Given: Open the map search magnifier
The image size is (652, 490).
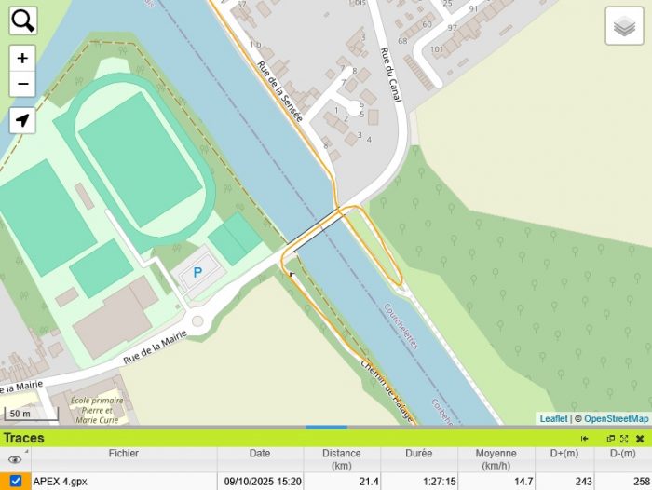Looking at the screenshot, I should (x=23, y=20).
